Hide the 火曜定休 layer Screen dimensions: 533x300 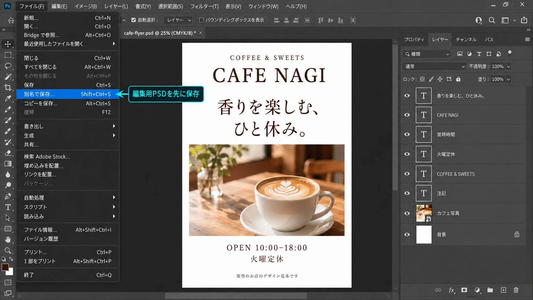point(407,154)
